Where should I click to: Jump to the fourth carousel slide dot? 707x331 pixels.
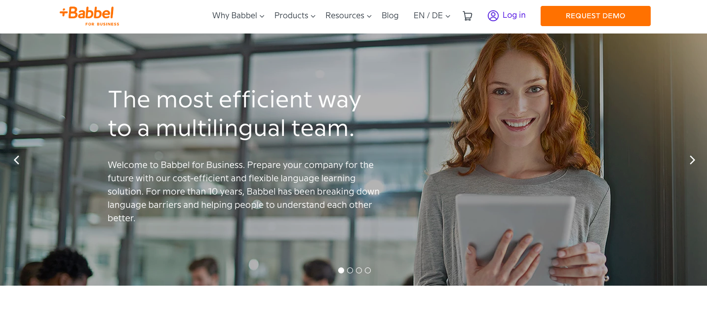tap(368, 270)
